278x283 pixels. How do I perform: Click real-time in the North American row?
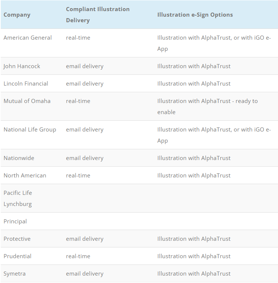78,176
